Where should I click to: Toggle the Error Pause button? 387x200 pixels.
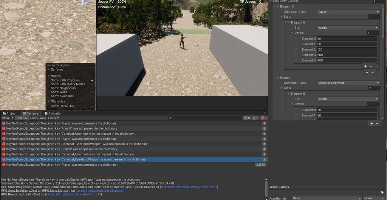(38, 118)
